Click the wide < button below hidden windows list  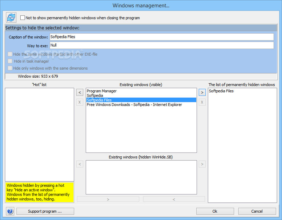tap(174, 199)
